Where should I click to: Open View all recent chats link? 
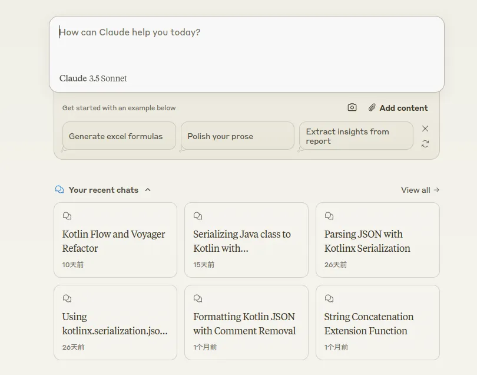[x=420, y=190]
